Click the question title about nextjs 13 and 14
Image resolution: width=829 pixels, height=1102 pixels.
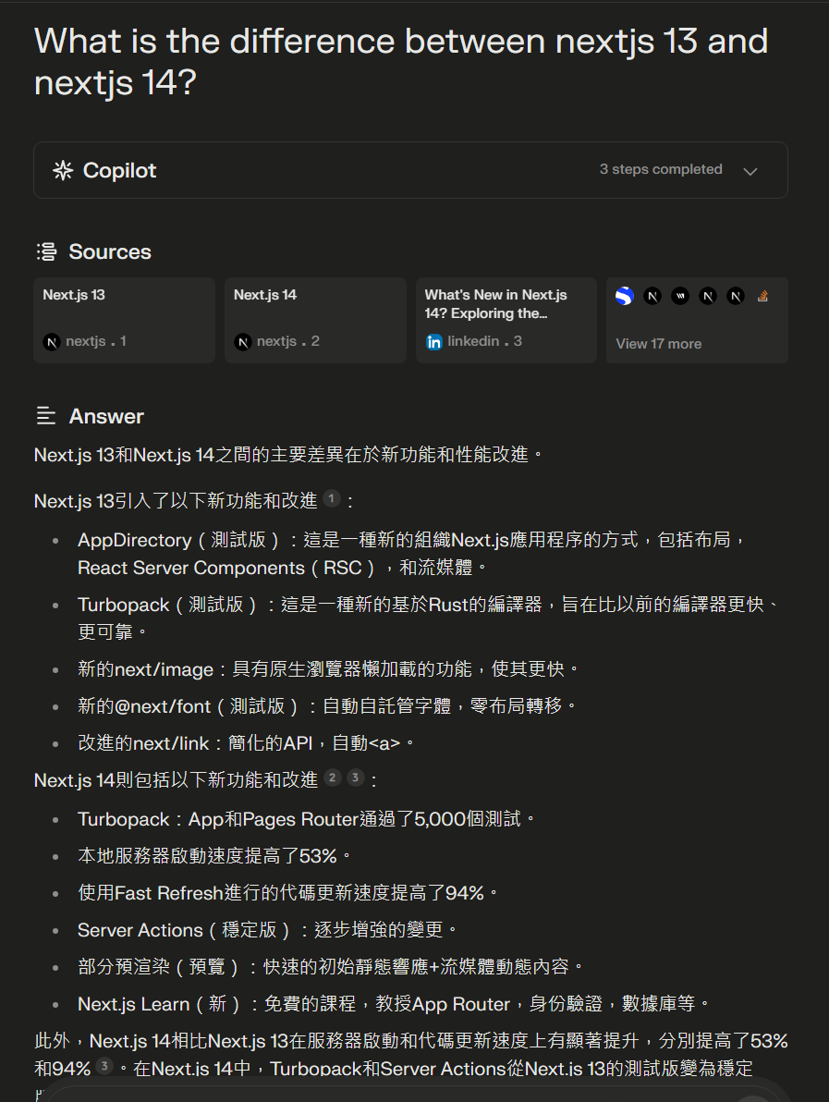point(401,62)
